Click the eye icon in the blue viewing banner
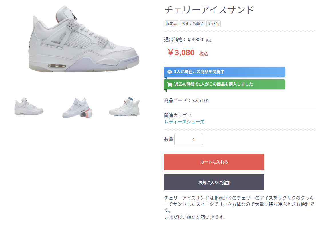The width and height of the screenshot is (330, 227). (x=169, y=72)
